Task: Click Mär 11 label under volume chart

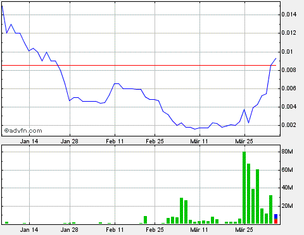Action: click(199, 230)
